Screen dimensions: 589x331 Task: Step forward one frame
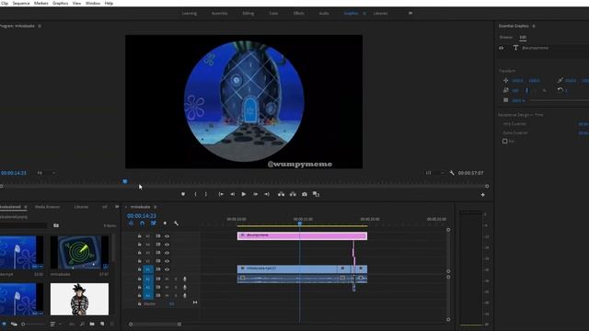click(256, 194)
